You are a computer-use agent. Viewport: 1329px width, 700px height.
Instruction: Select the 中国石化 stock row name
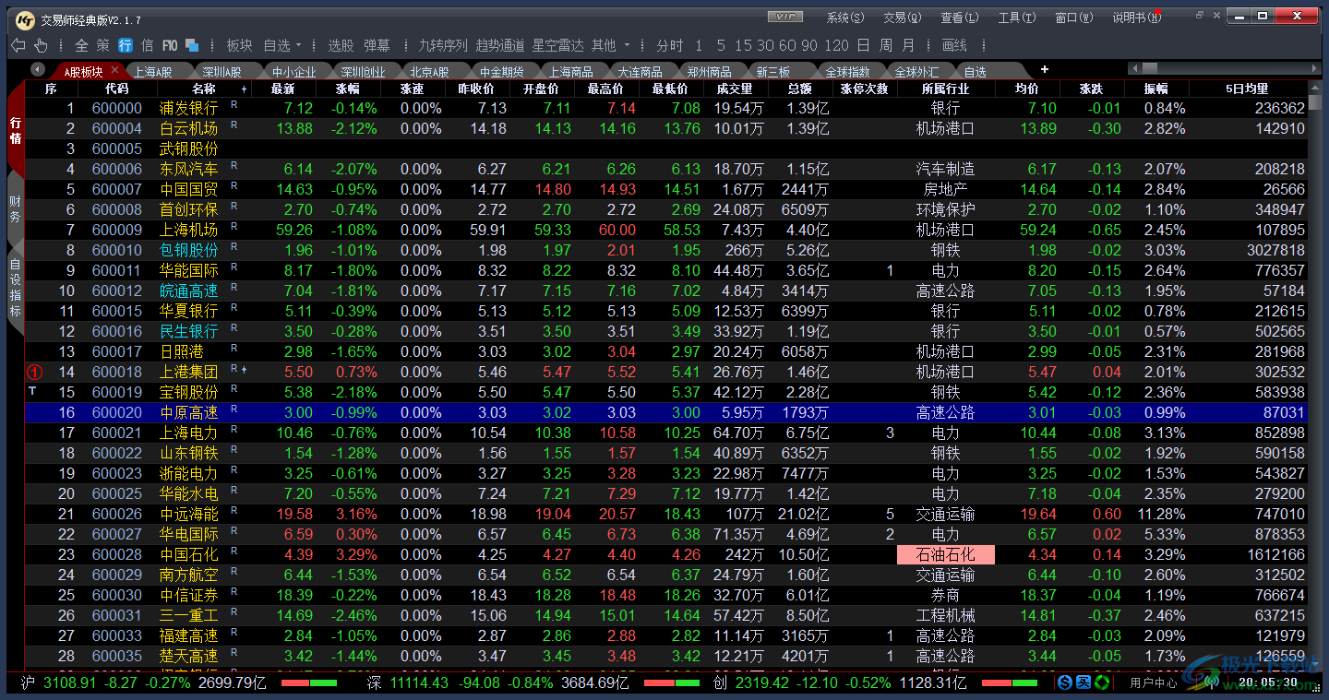coord(189,554)
